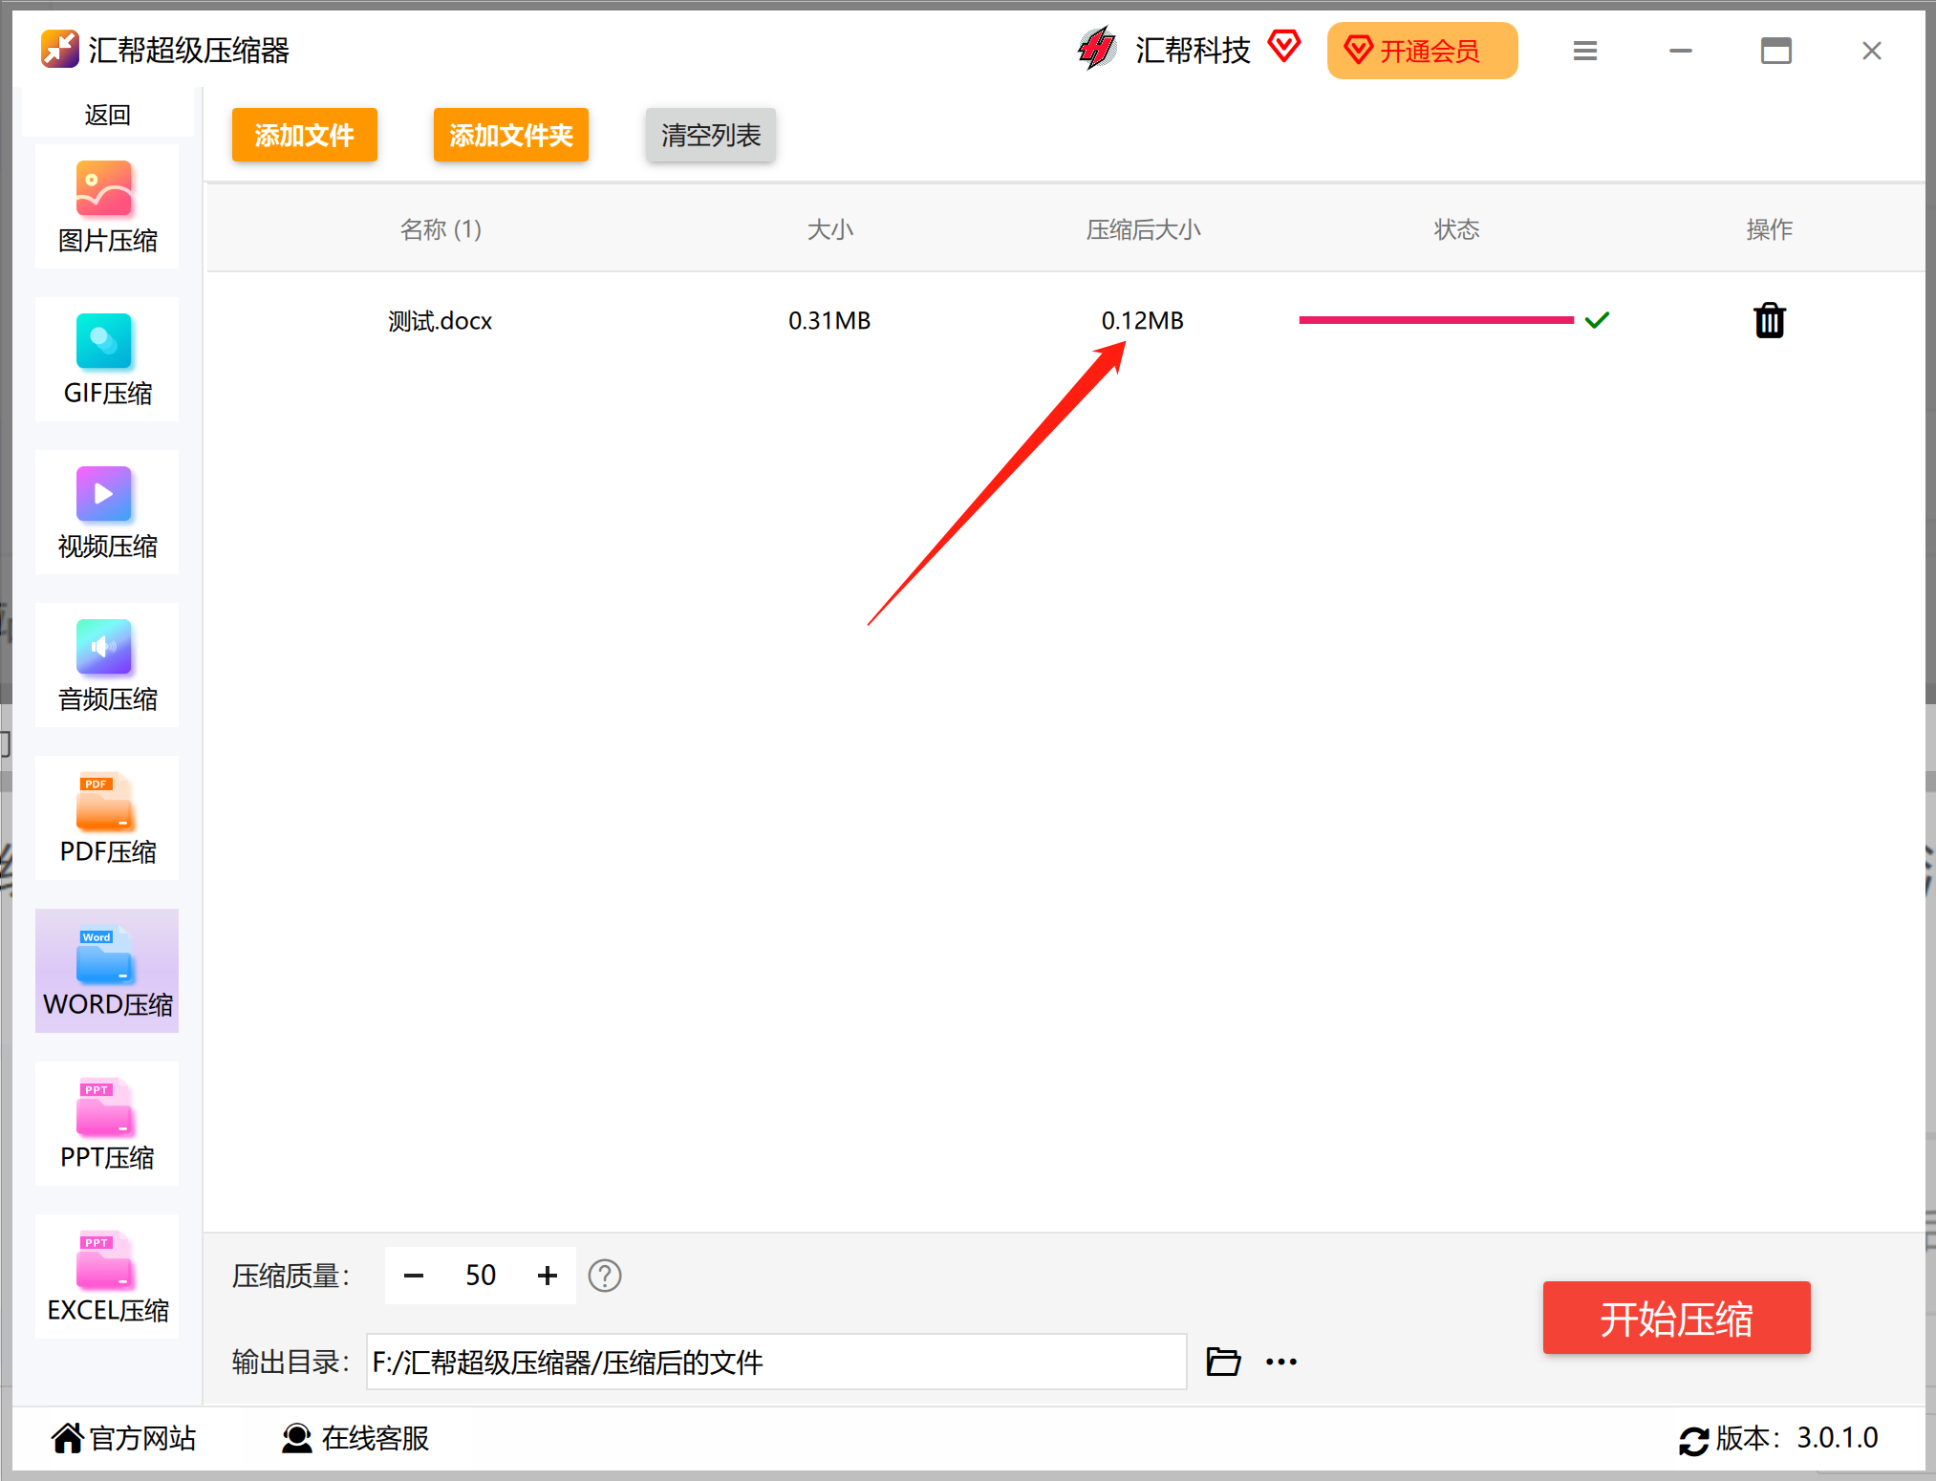Click the green checkmark status of 测试.docx

[x=1597, y=320]
